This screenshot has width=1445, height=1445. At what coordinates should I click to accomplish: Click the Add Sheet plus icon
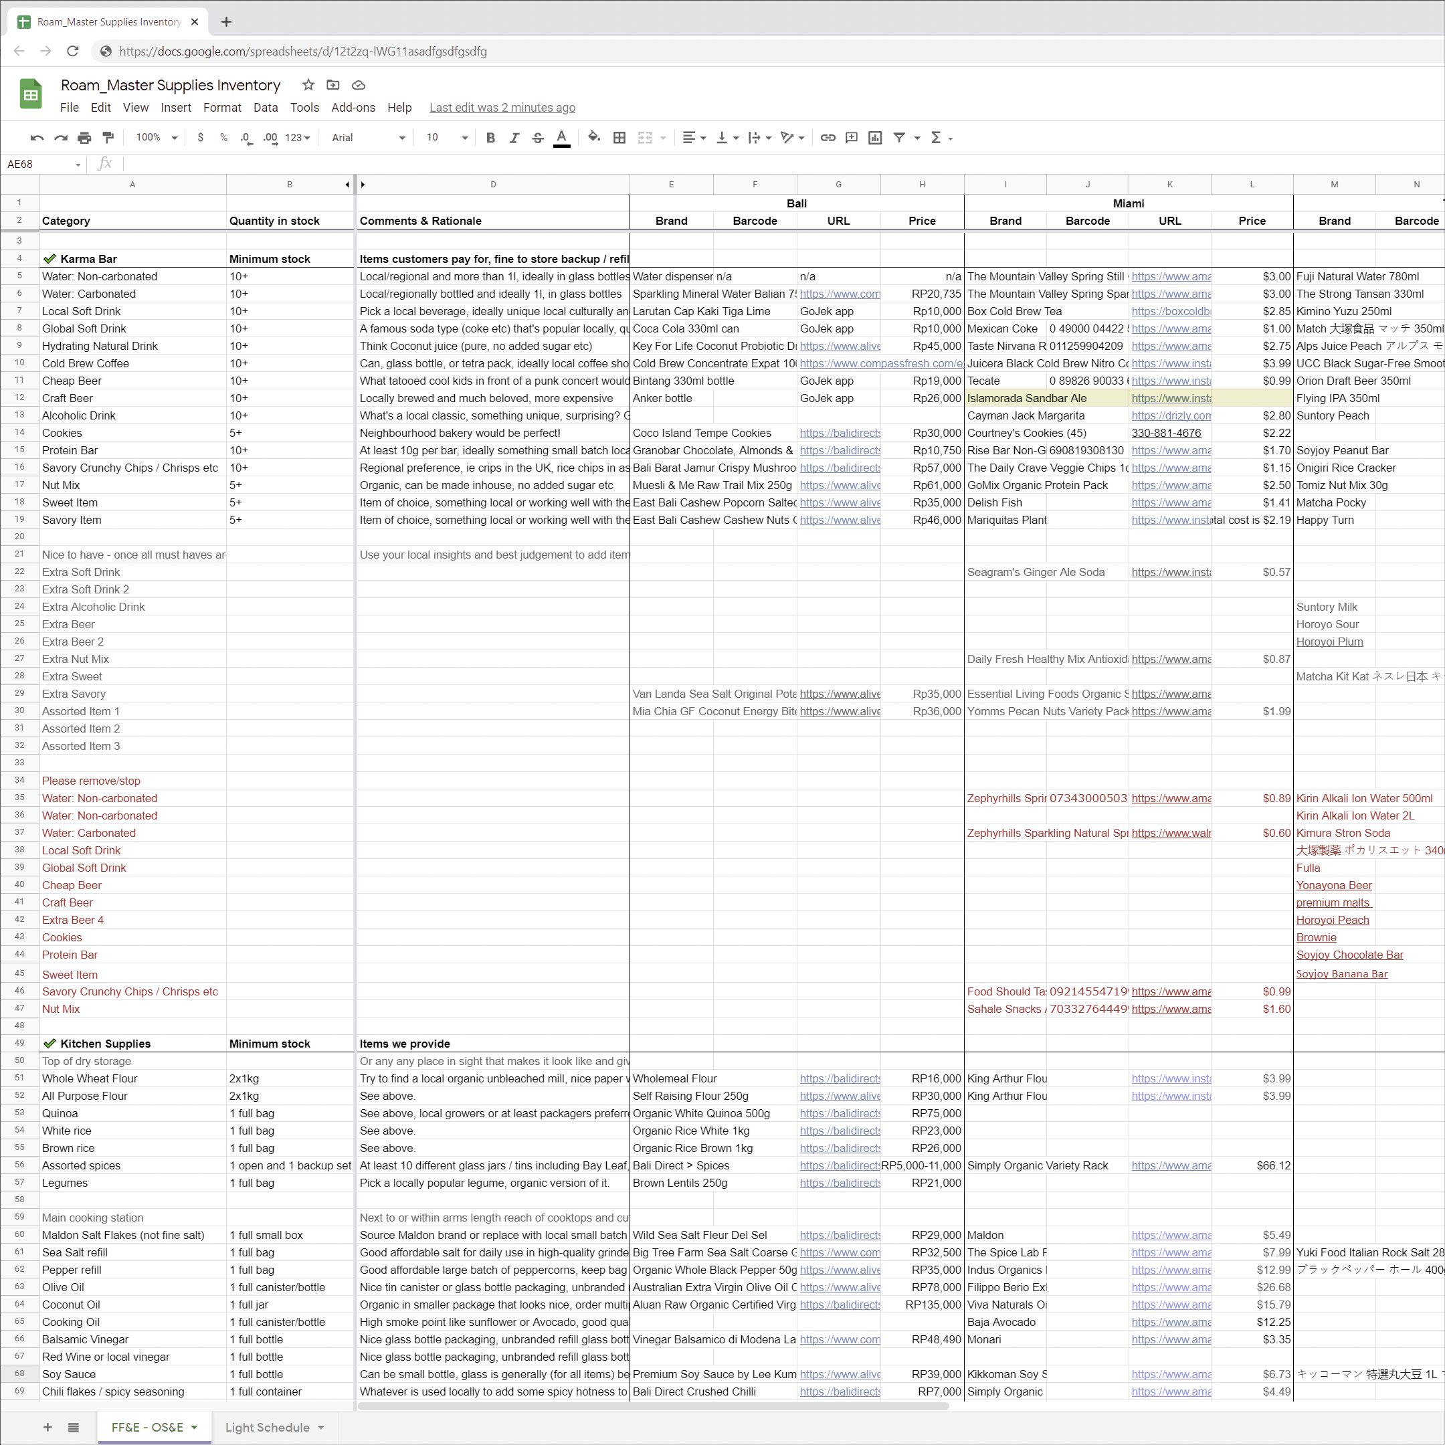[48, 1427]
